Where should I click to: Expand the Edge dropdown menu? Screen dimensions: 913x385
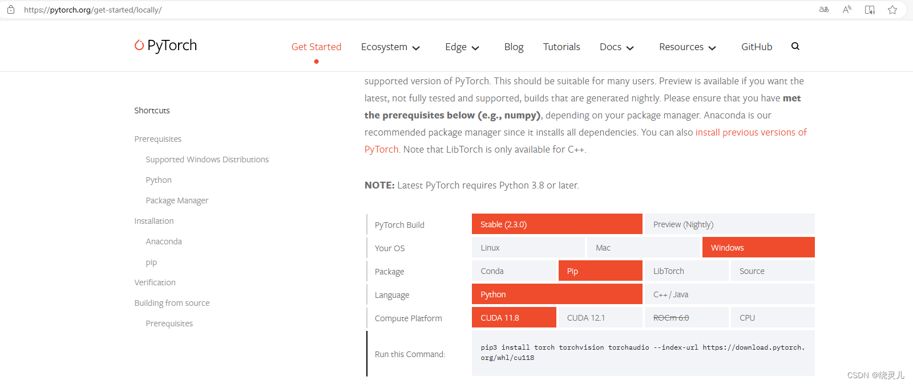click(x=462, y=47)
